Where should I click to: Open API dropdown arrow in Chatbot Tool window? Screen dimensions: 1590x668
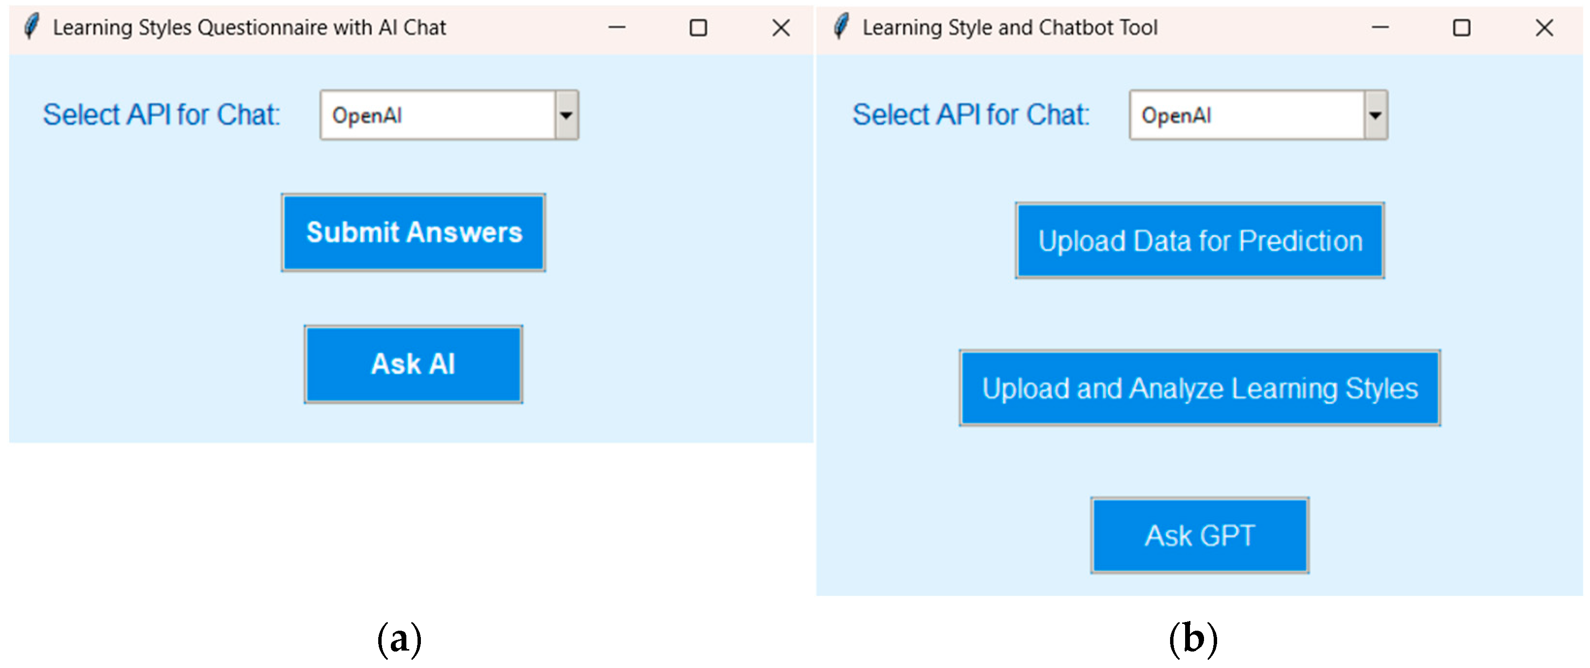1375,115
